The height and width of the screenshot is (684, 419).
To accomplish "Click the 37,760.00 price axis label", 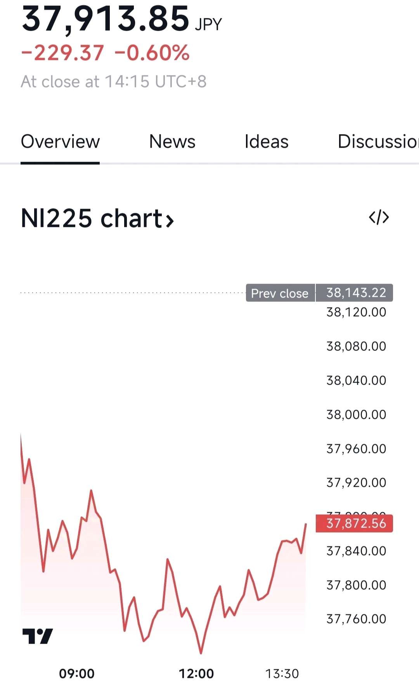I will point(356,619).
